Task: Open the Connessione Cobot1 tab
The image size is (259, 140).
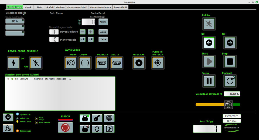Action: coord(77,7)
